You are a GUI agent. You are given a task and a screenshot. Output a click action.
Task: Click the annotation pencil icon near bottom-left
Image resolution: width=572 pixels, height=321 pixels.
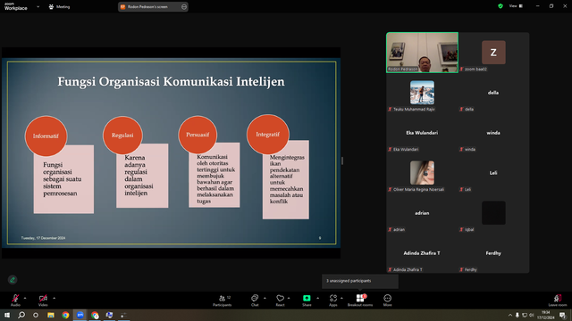(x=13, y=279)
